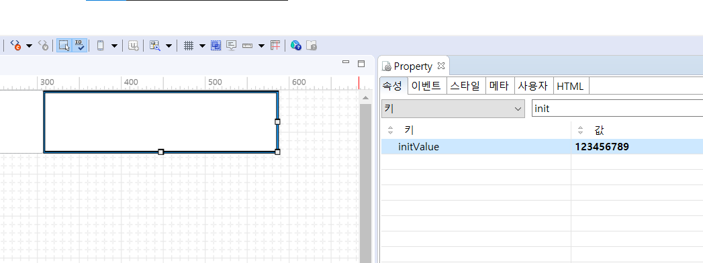Open the 키 filter combo box
Screen dimensions: 703x263
[453, 109]
